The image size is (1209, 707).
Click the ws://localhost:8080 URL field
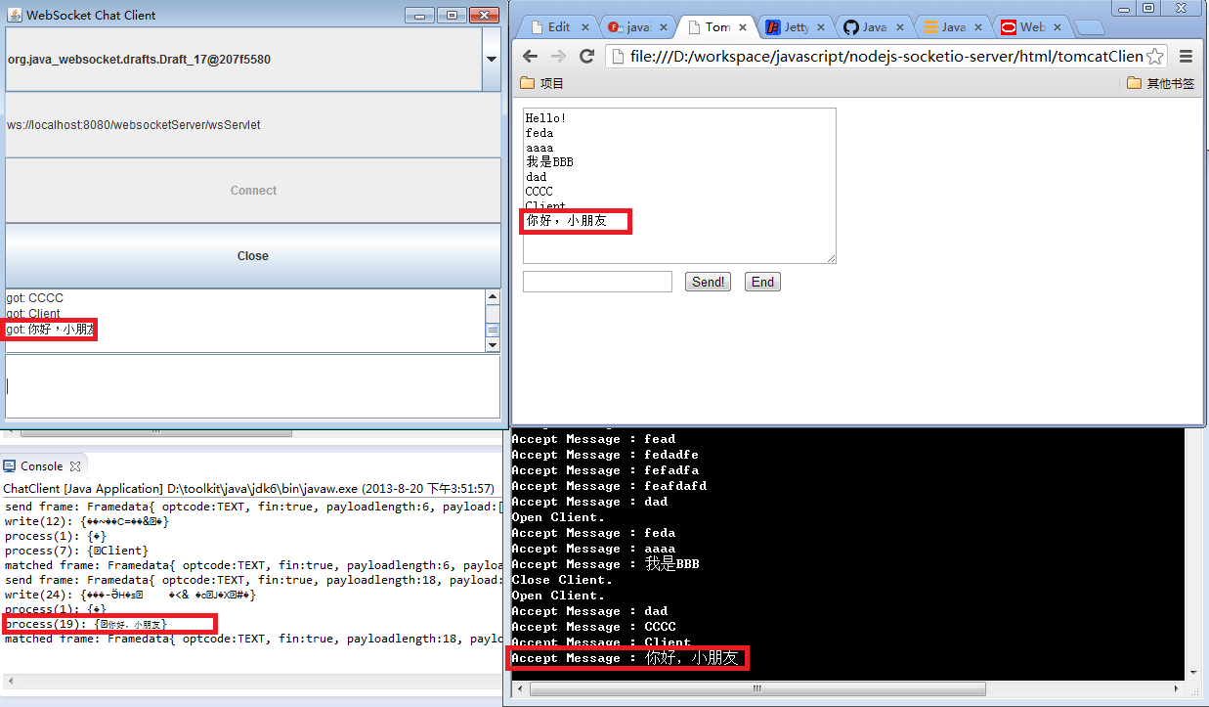253,125
